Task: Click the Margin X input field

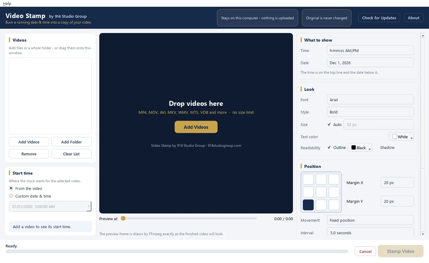Action: coord(397,183)
